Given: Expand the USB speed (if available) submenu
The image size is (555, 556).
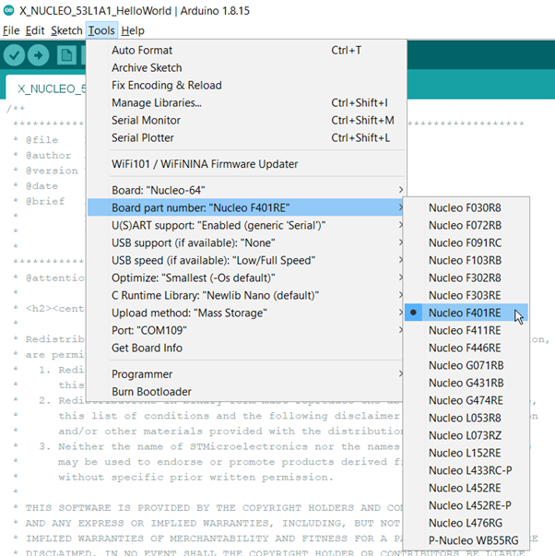Looking at the screenshot, I should tap(245, 260).
